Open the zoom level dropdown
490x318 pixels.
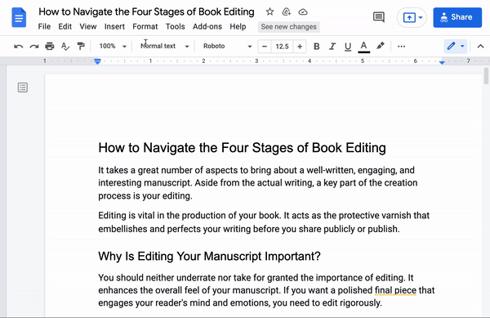(x=113, y=47)
